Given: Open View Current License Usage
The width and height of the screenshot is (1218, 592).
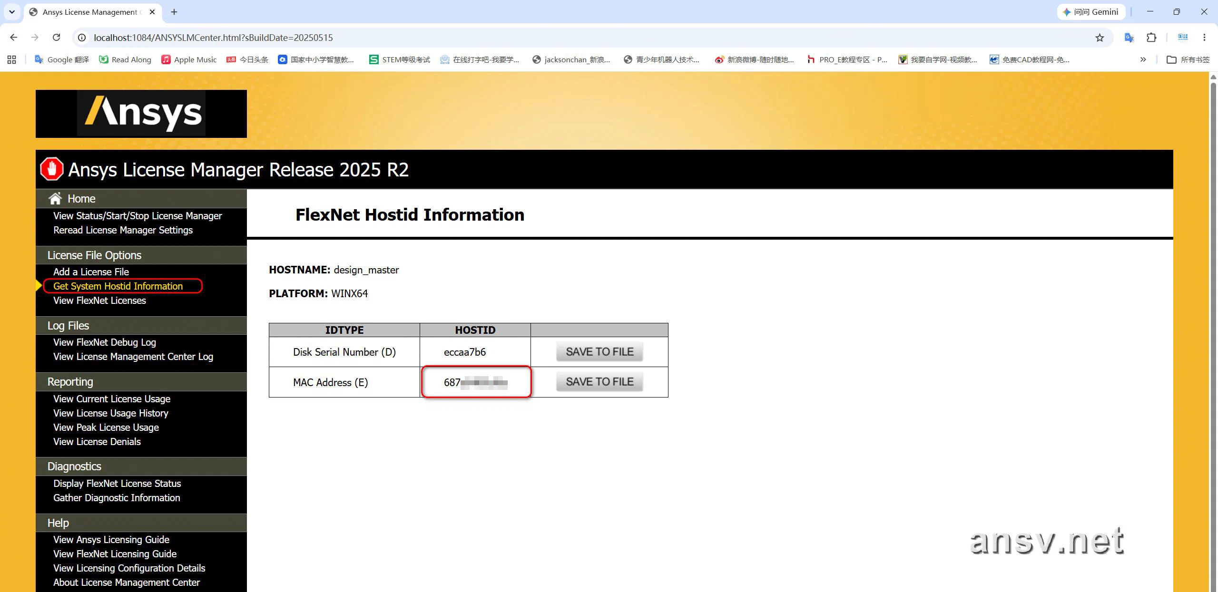Looking at the screenshot, I should point(112,399).
